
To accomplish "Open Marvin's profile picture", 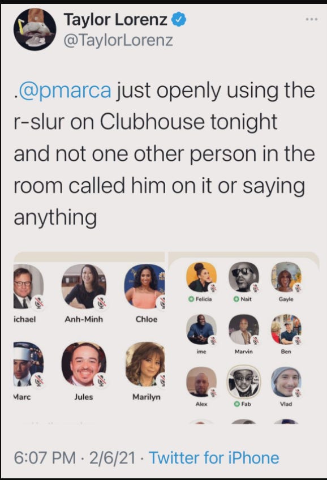I will 244,329.
